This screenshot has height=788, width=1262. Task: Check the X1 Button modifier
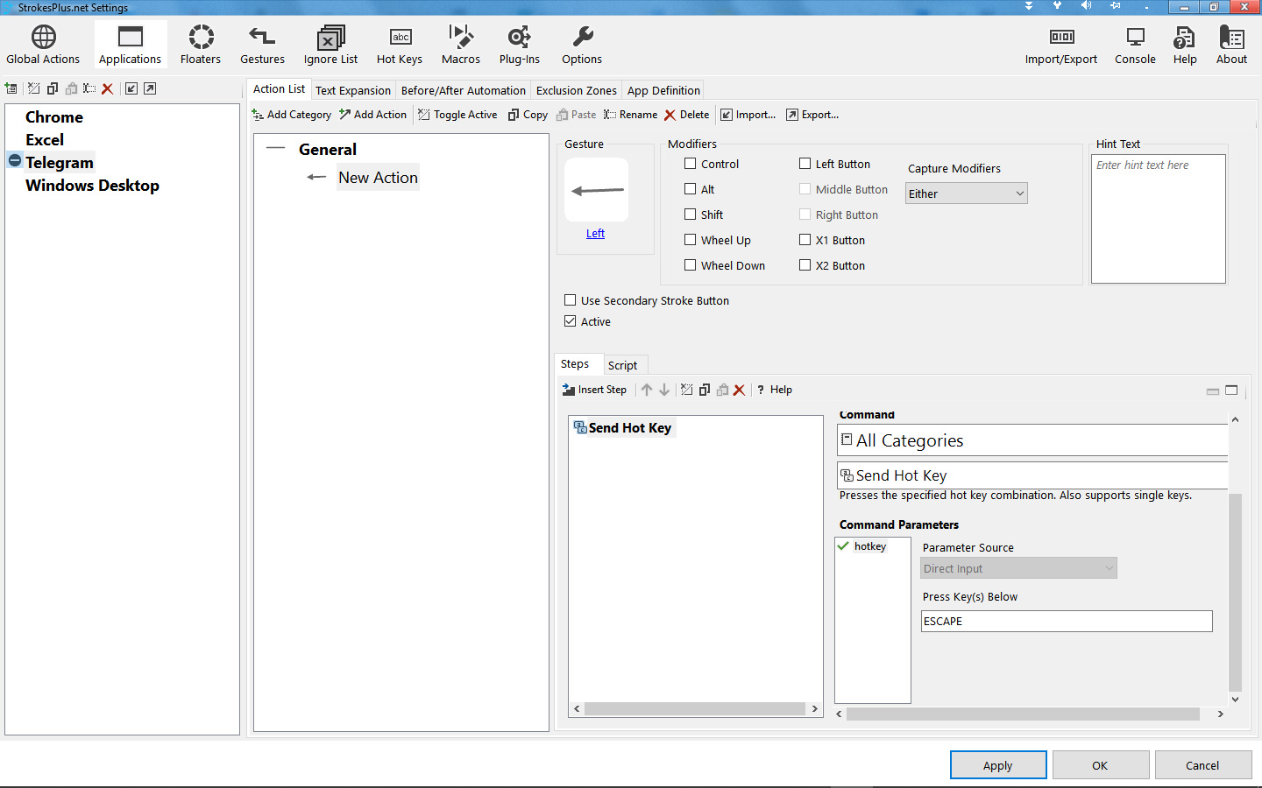(x=805, y=240)
